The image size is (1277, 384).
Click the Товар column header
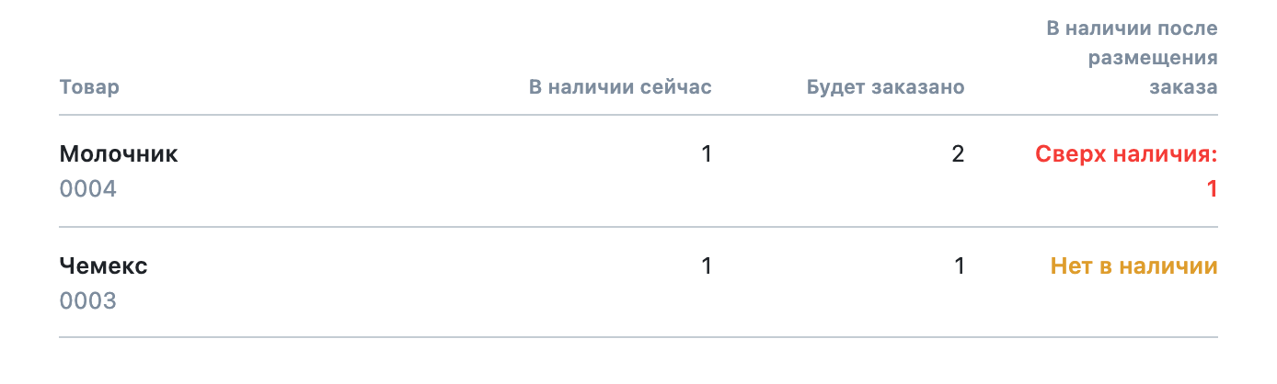coord(89,87)
